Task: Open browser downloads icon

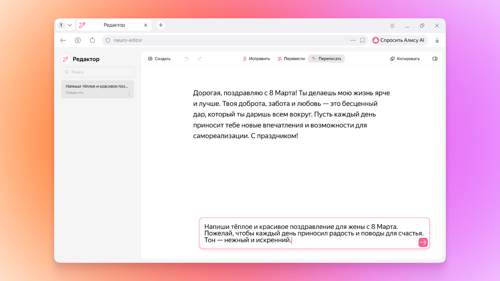Action: pyautogui.click(x=437, y=40)
